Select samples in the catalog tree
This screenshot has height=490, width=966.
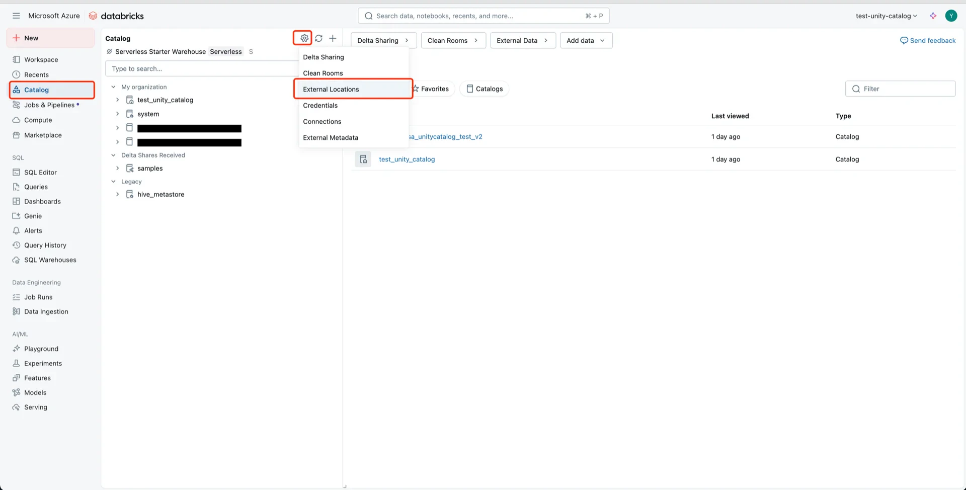tap(150, 169)
